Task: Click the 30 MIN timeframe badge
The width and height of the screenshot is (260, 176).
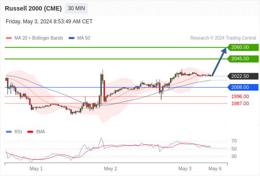Action: [76, 8]
